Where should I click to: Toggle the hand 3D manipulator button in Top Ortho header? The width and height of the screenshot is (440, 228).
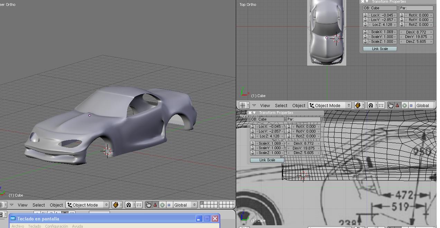click(391, 105)
